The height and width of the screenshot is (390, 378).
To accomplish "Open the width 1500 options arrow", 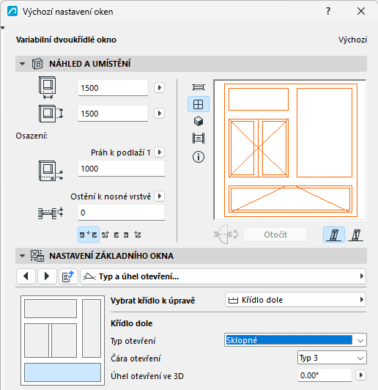I will point(159,87).
